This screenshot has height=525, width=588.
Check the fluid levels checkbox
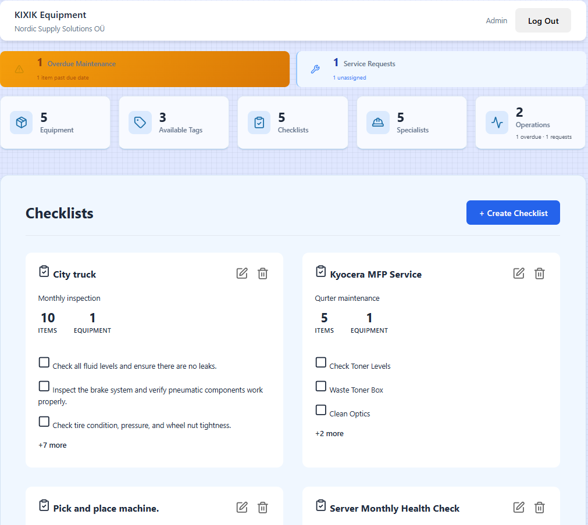[x=44, y=362]
